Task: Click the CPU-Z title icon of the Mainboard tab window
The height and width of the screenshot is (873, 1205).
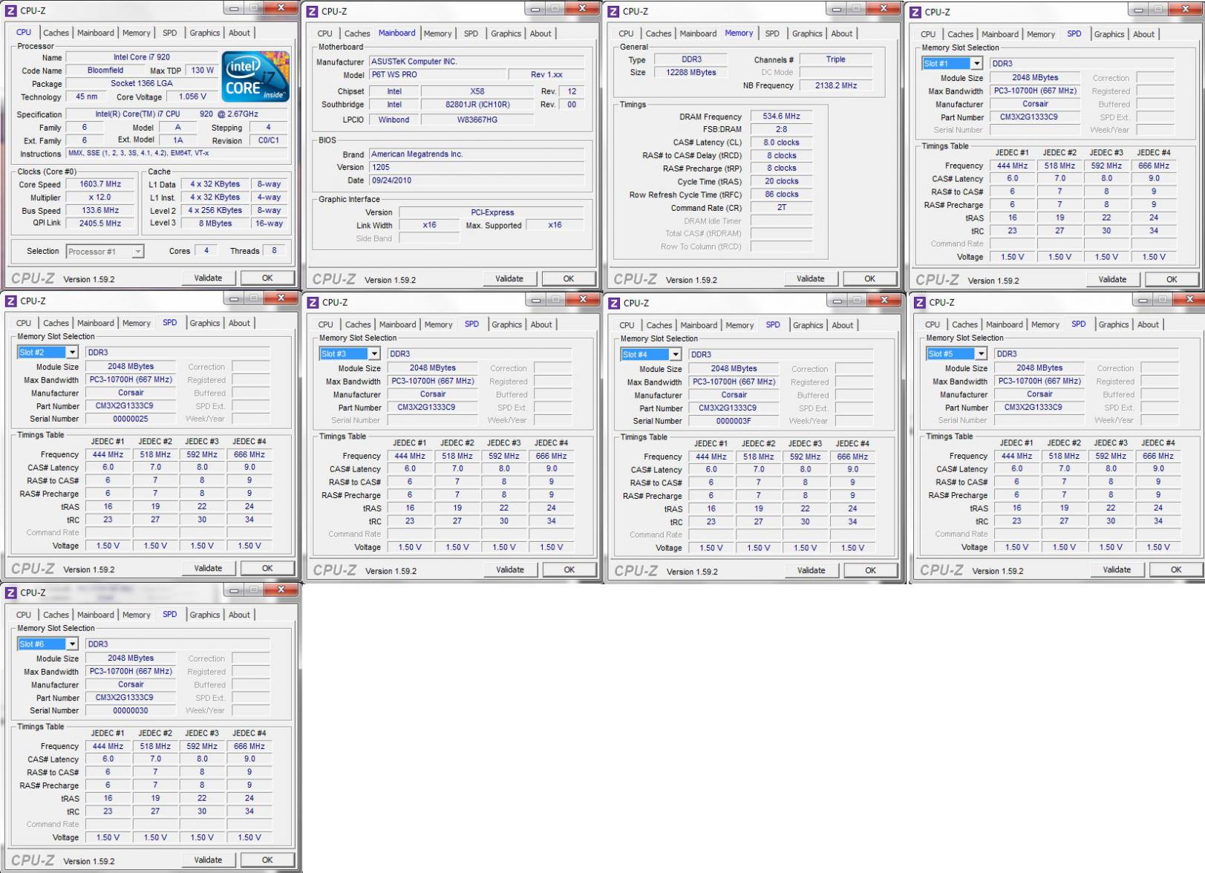Action: [x=313, y=11]
